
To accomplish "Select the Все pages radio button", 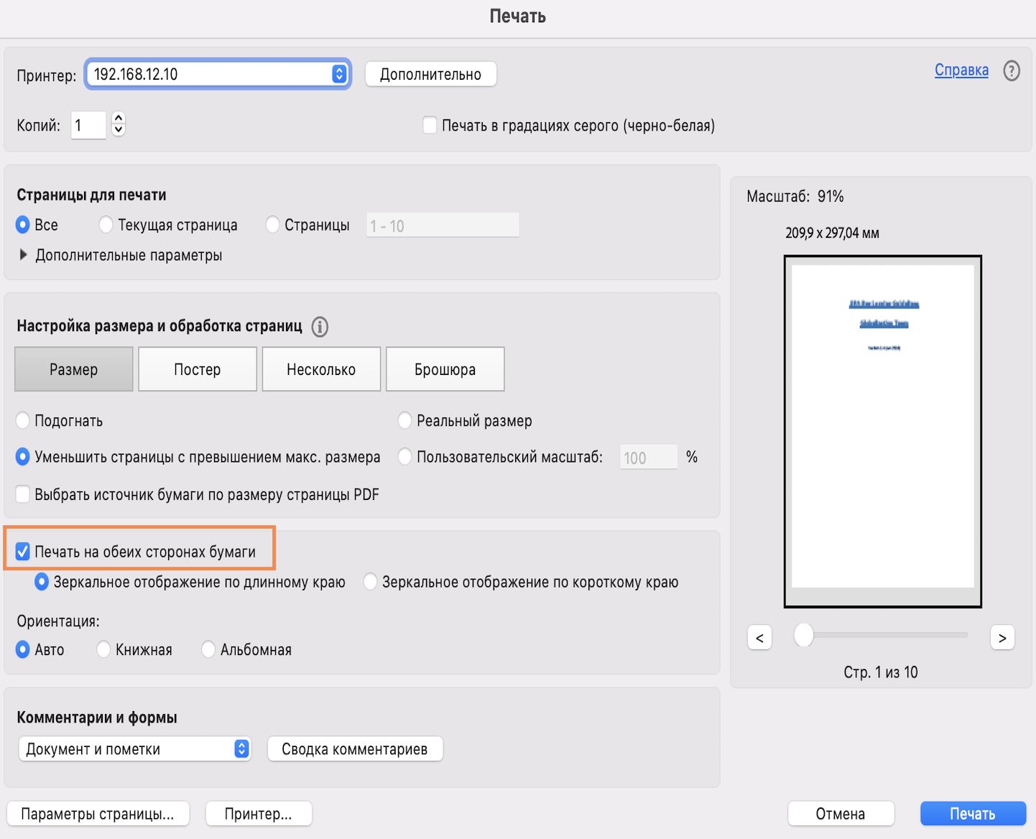I will pos(23,225).
